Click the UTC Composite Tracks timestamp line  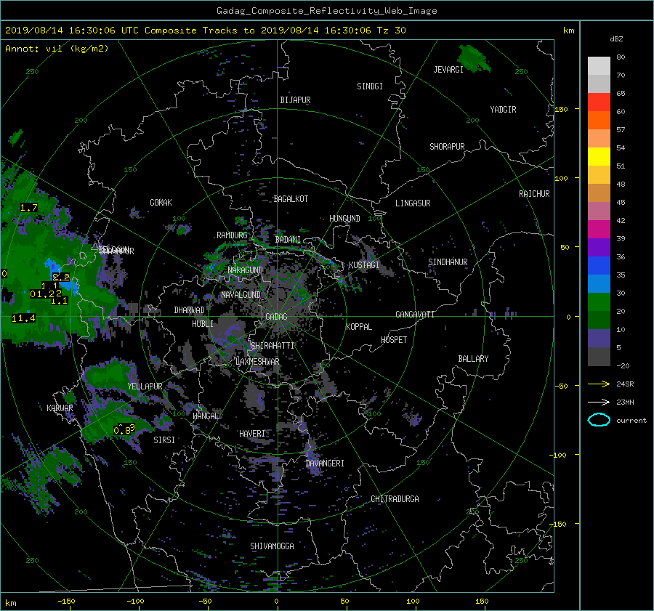(205, 31)
